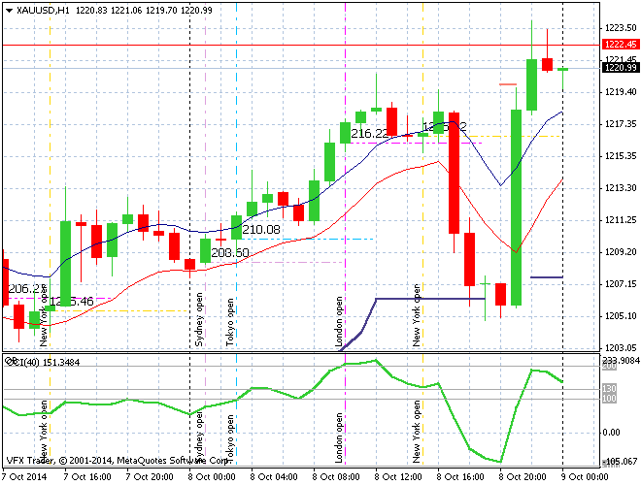Click the 1219.40 price axis label

point(621,92)
